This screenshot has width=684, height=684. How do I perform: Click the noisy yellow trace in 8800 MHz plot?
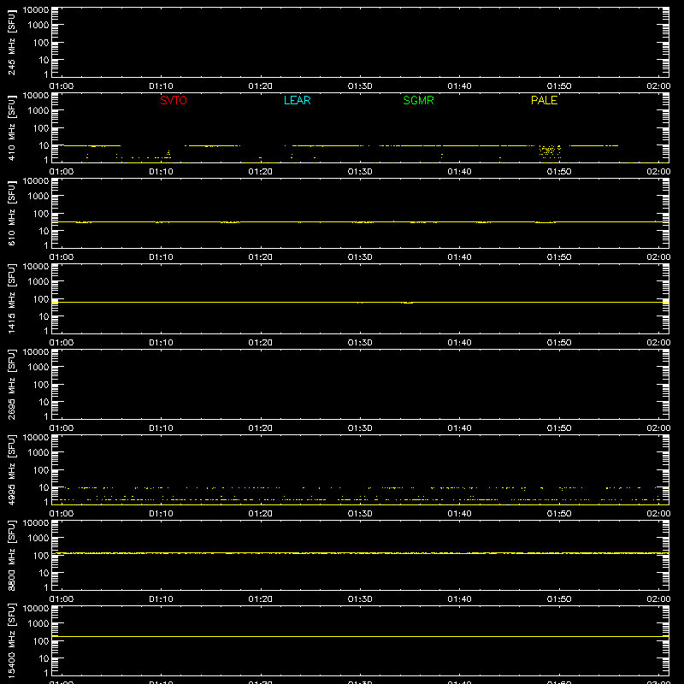point(360,553)
